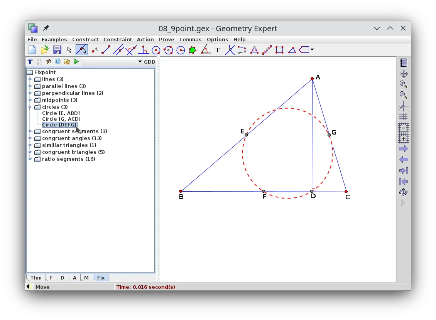Click point A on the triangle
The height and width of the screenshot is (320, 436).
(312, 79)
